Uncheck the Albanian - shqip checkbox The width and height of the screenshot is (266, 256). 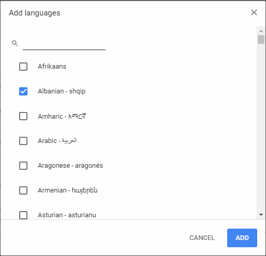23,91
